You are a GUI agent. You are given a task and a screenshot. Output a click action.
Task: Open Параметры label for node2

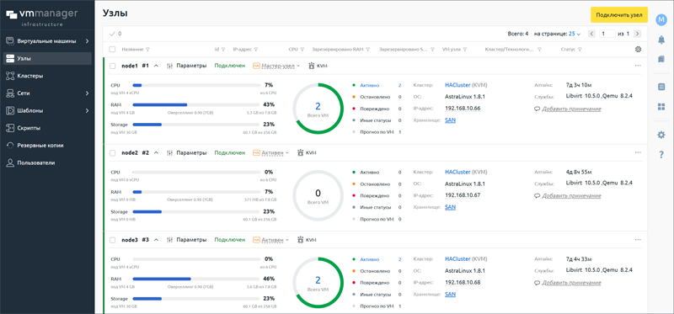click(x=191, y=153)
